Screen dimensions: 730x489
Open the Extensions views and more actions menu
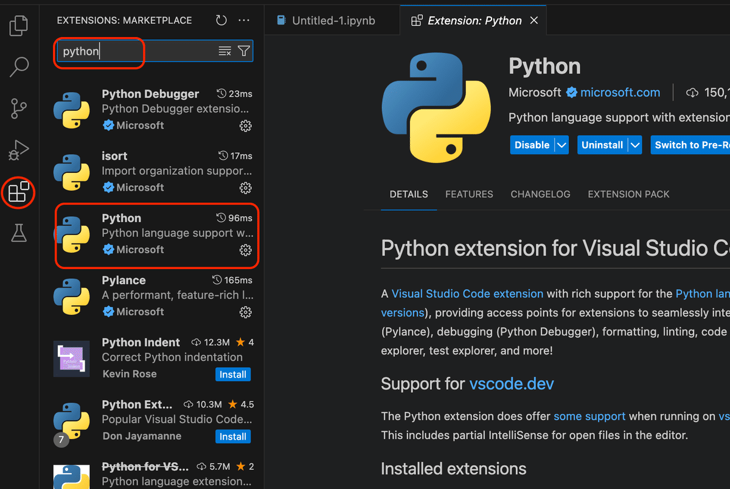pyautogui.click(x=244, y=20)
